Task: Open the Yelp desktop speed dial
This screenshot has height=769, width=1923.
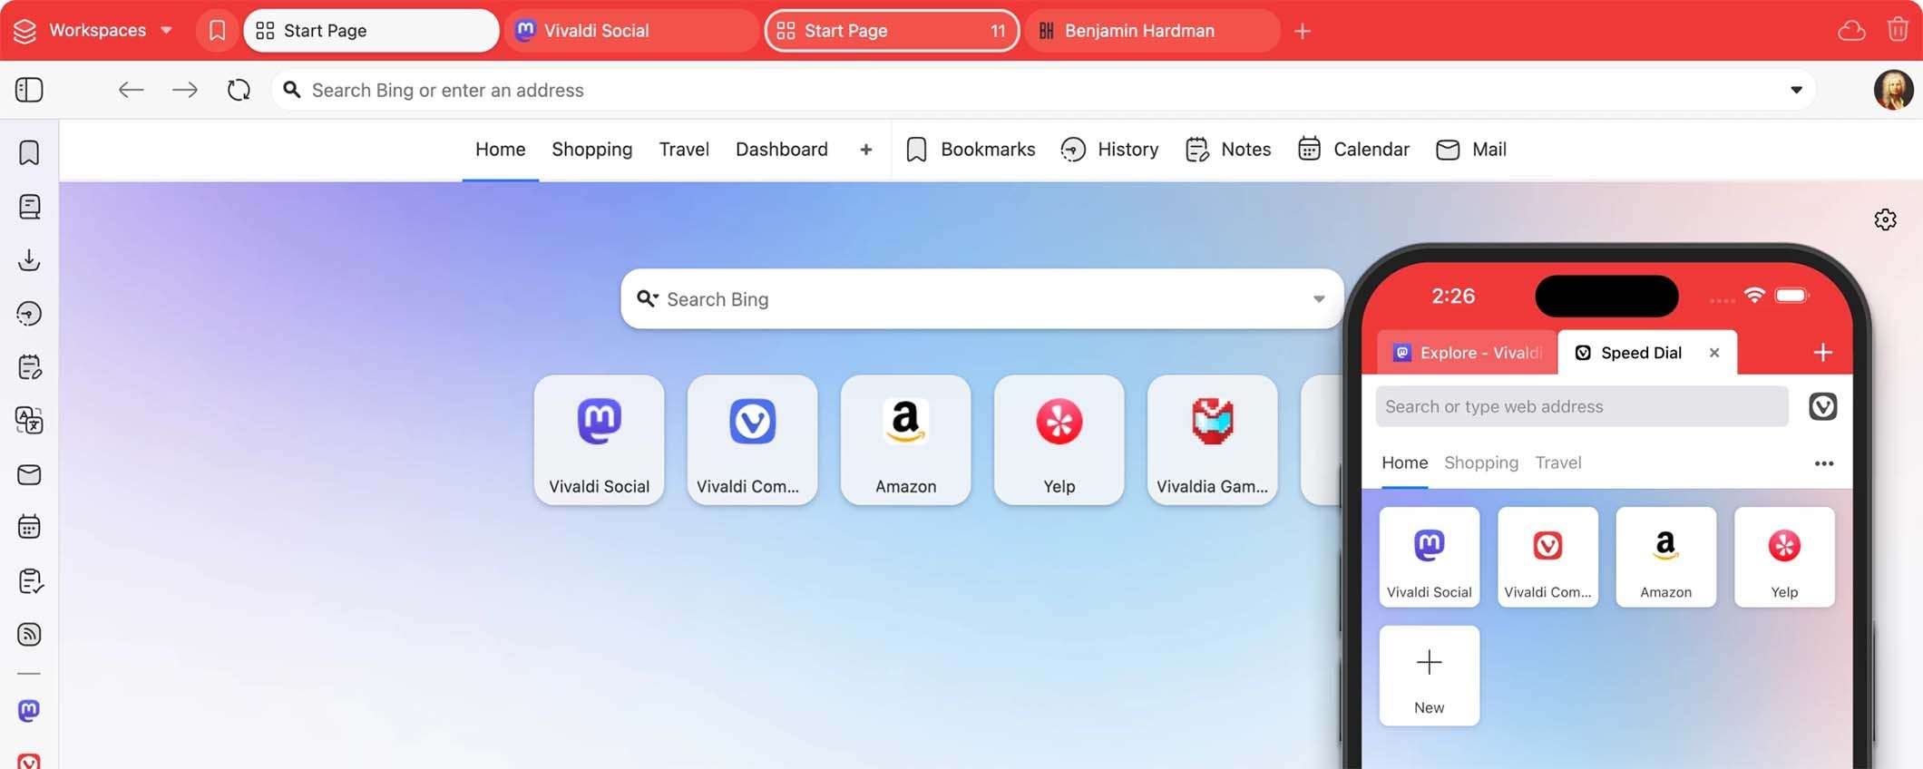Action: click(x=1059, y=440)
